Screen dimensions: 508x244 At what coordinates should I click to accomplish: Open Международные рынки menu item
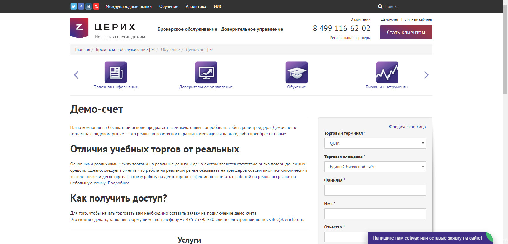(x=129, y=6)
